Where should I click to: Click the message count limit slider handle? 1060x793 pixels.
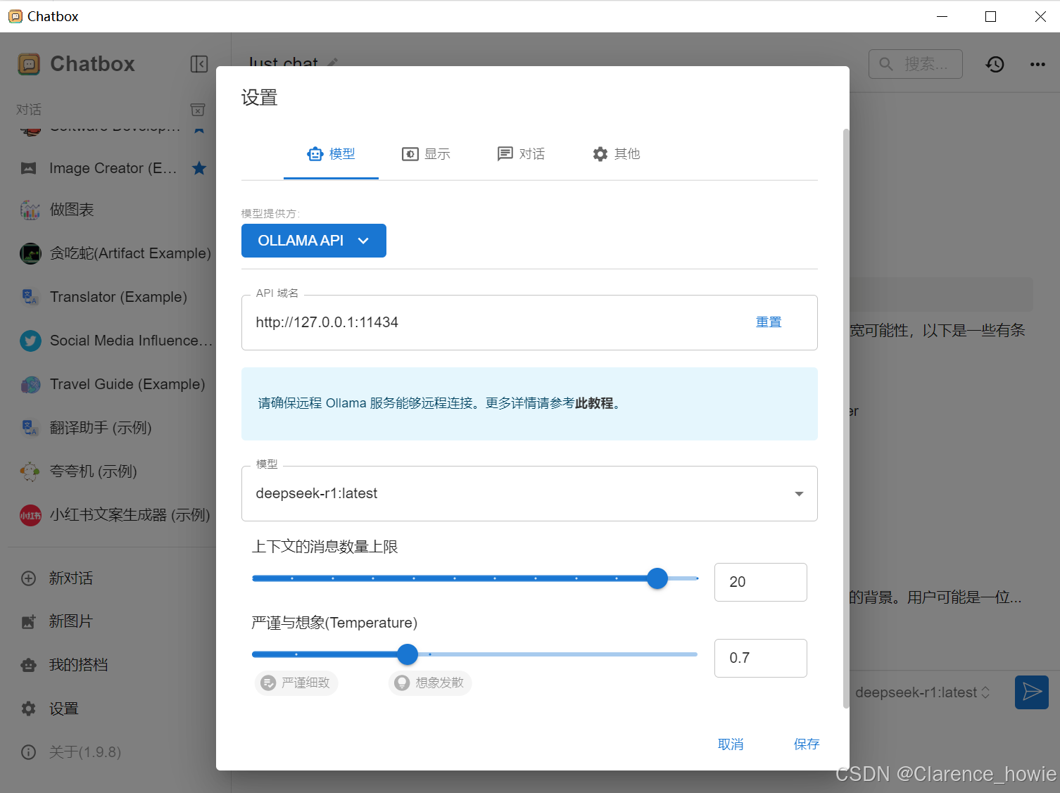pyautogui.click(x=657, y=578)
